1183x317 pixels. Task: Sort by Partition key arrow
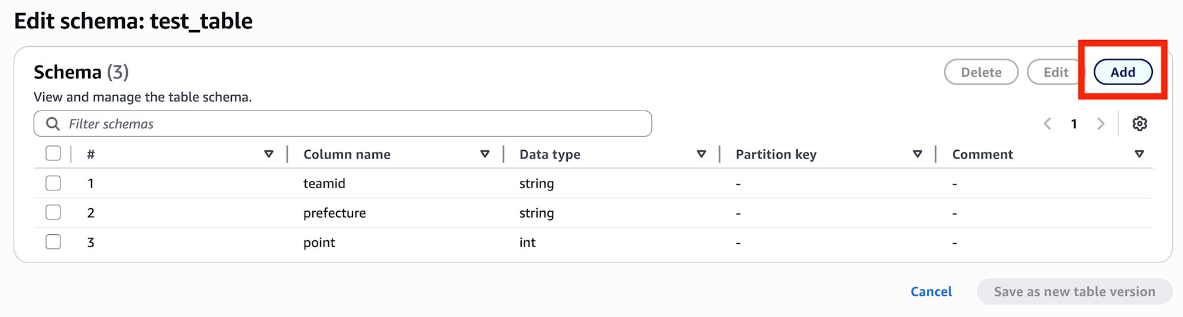[x=917, y=154]
